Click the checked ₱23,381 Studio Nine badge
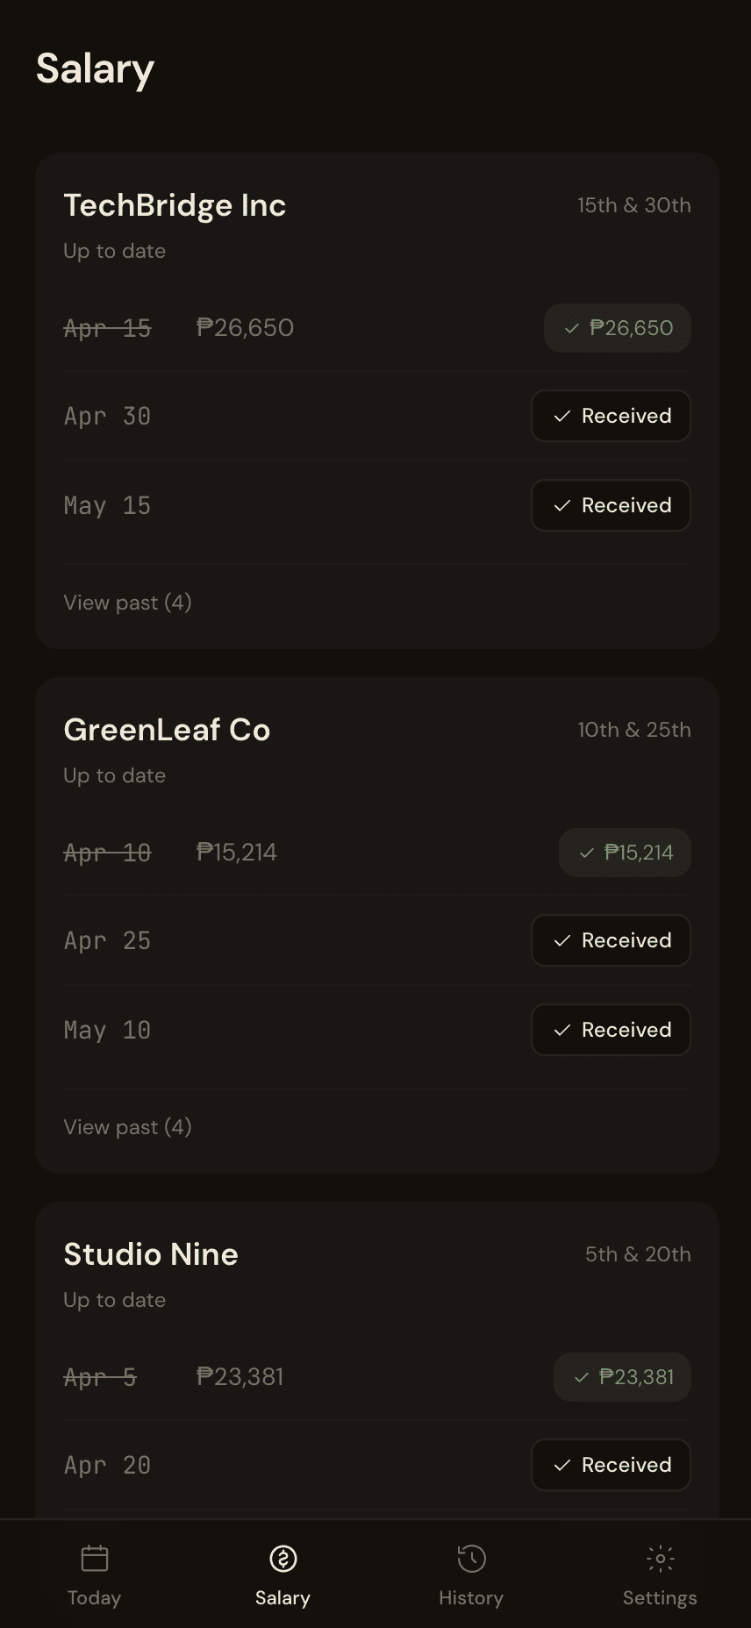The width and height of the screenshot is (751, 1628). [x=622, y=1377]
